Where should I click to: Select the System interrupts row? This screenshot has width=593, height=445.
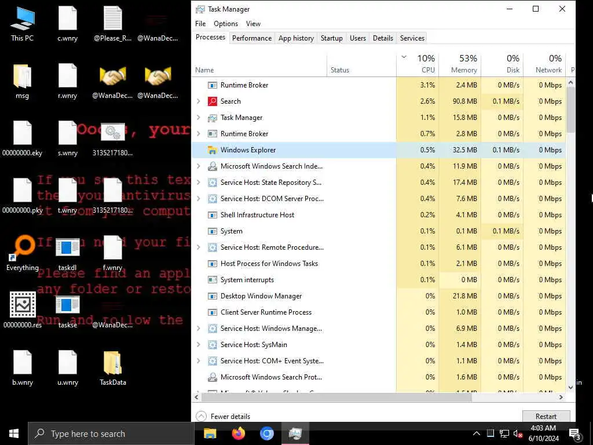click(379, 280)
